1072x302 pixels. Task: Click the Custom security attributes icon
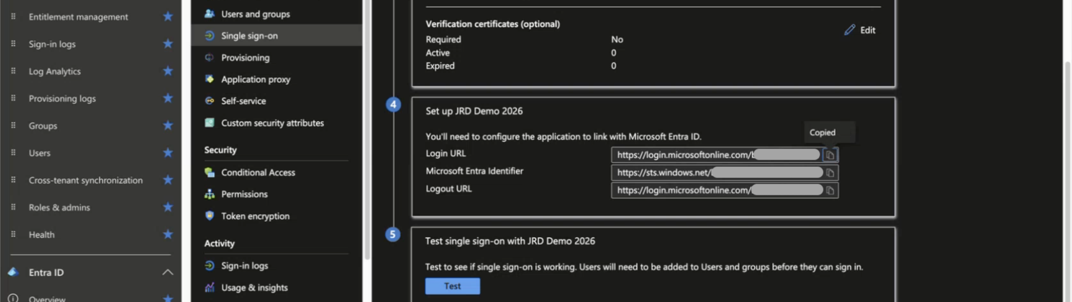click(209, 122)
